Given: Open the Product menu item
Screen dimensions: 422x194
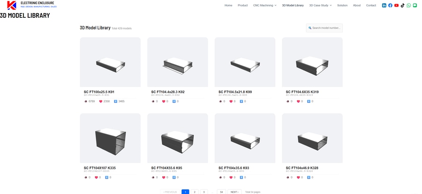Looking at the screenshot, I should (x=242, y=5).
